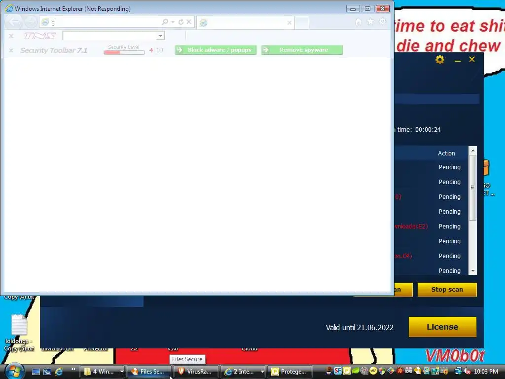This screenshot has height=379, width=505.
Task: Click the 10:03 PM taskbar clock
Action: pyautogui.click(x=486, y=372)
